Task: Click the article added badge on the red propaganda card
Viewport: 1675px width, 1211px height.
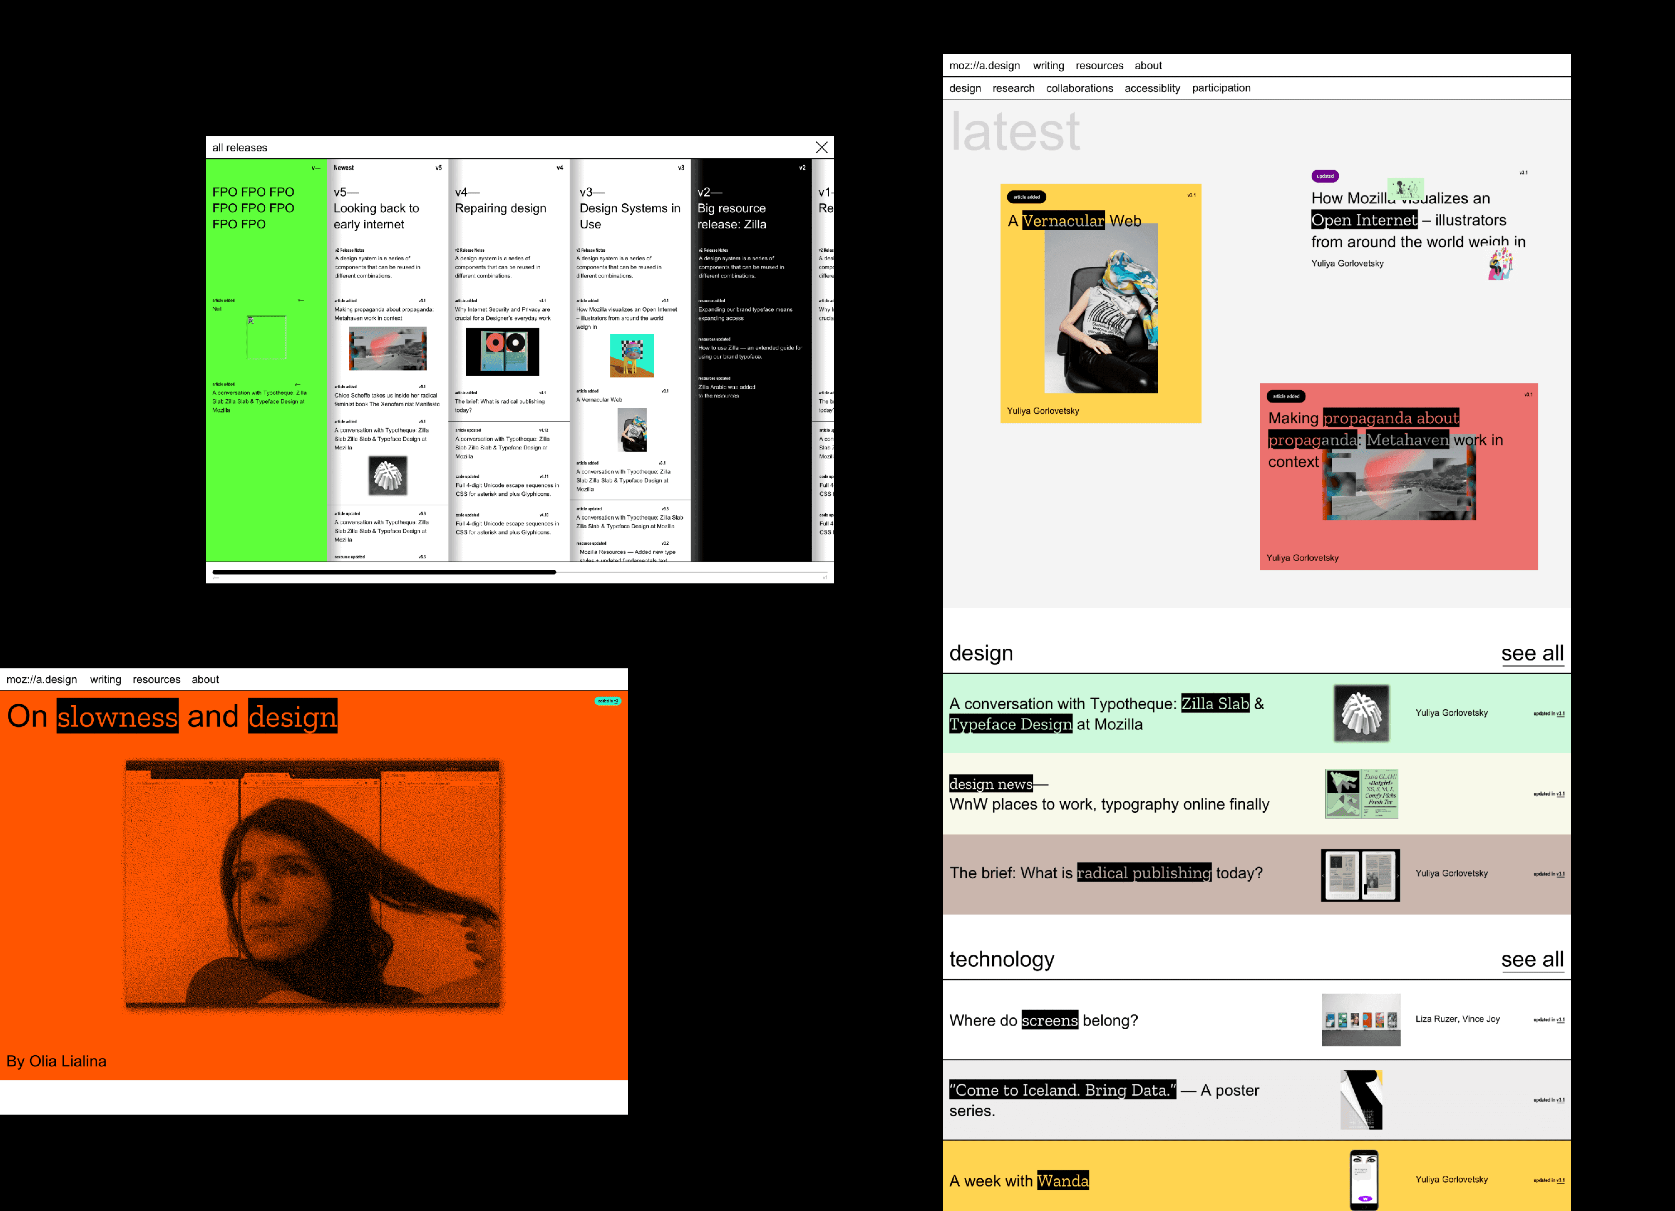Action: pos(1286,396)
